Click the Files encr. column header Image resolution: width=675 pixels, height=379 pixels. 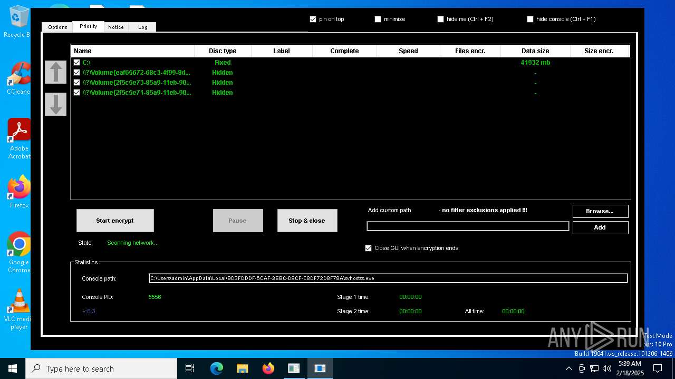tap(470, 51)
